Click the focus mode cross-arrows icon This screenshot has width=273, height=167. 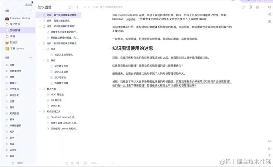[x=78, y=163]
